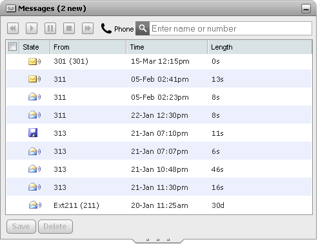This screenshot has width=318, height=244.
Task: Select the 16s length value
Action: (x=217, y=187)
